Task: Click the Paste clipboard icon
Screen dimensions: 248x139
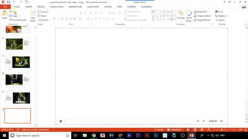Action: click(x=5, y=13)
